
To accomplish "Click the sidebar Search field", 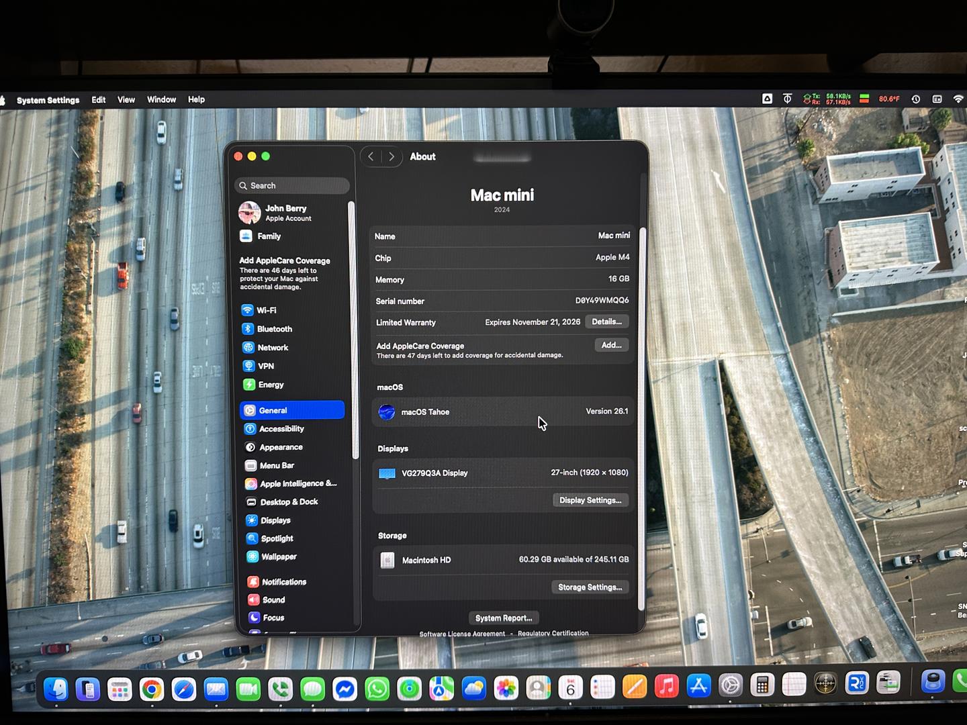I will tap(292, 185).
